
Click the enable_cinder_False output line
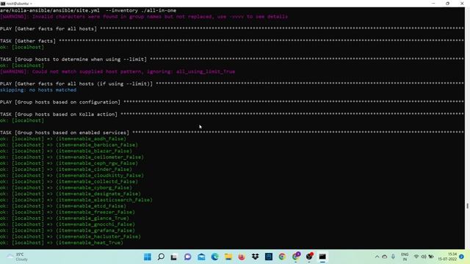tap(66, 169)
